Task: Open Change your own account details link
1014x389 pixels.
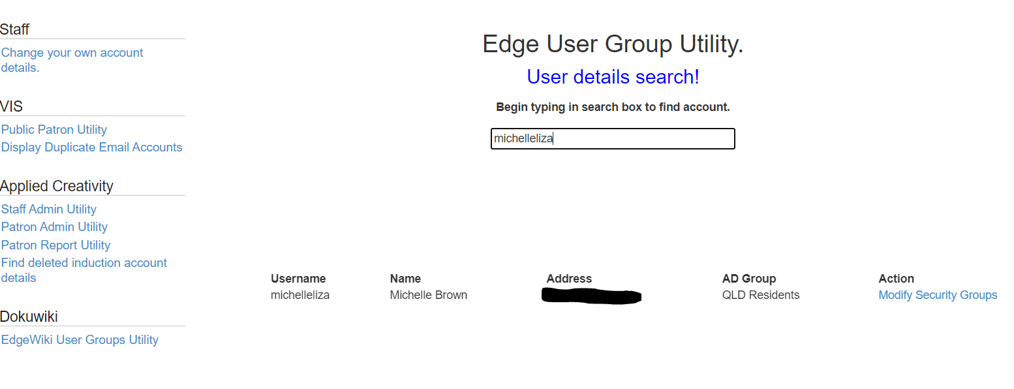Action: coord(72,53)
